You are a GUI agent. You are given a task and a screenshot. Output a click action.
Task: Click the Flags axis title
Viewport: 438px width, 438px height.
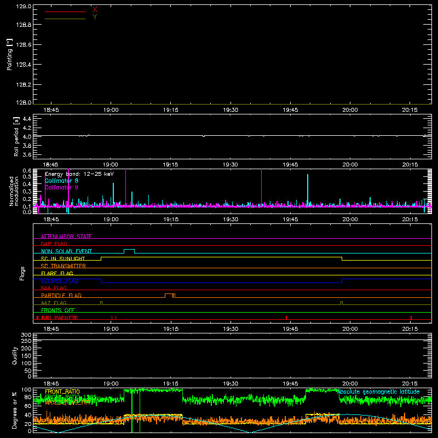(x=22, y=273)
